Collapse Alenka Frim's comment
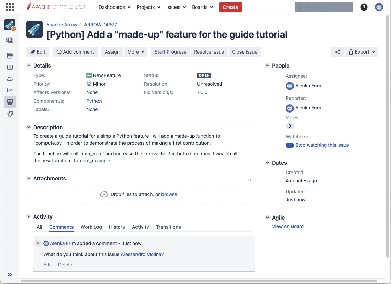Viewport: 391px width, 284px height. coord(38,243)
